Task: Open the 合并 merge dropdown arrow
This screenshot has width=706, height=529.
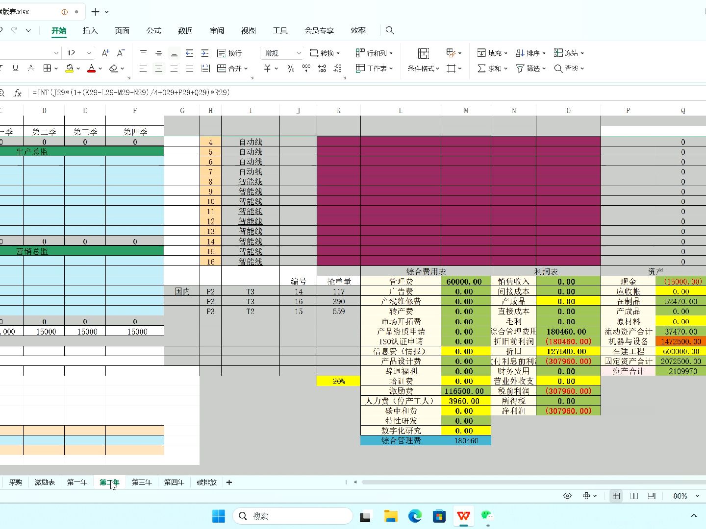Action: tap(246, 69)
